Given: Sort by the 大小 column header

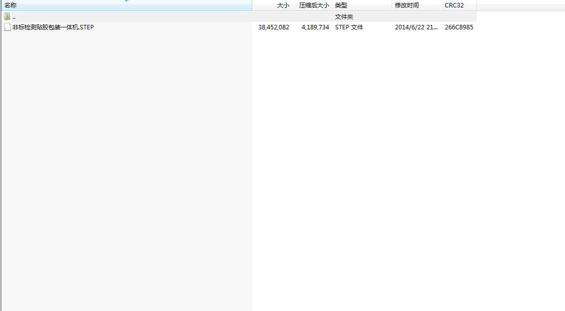Looking at the screenshot, I should pyautogui.click(x=272, y=5).
